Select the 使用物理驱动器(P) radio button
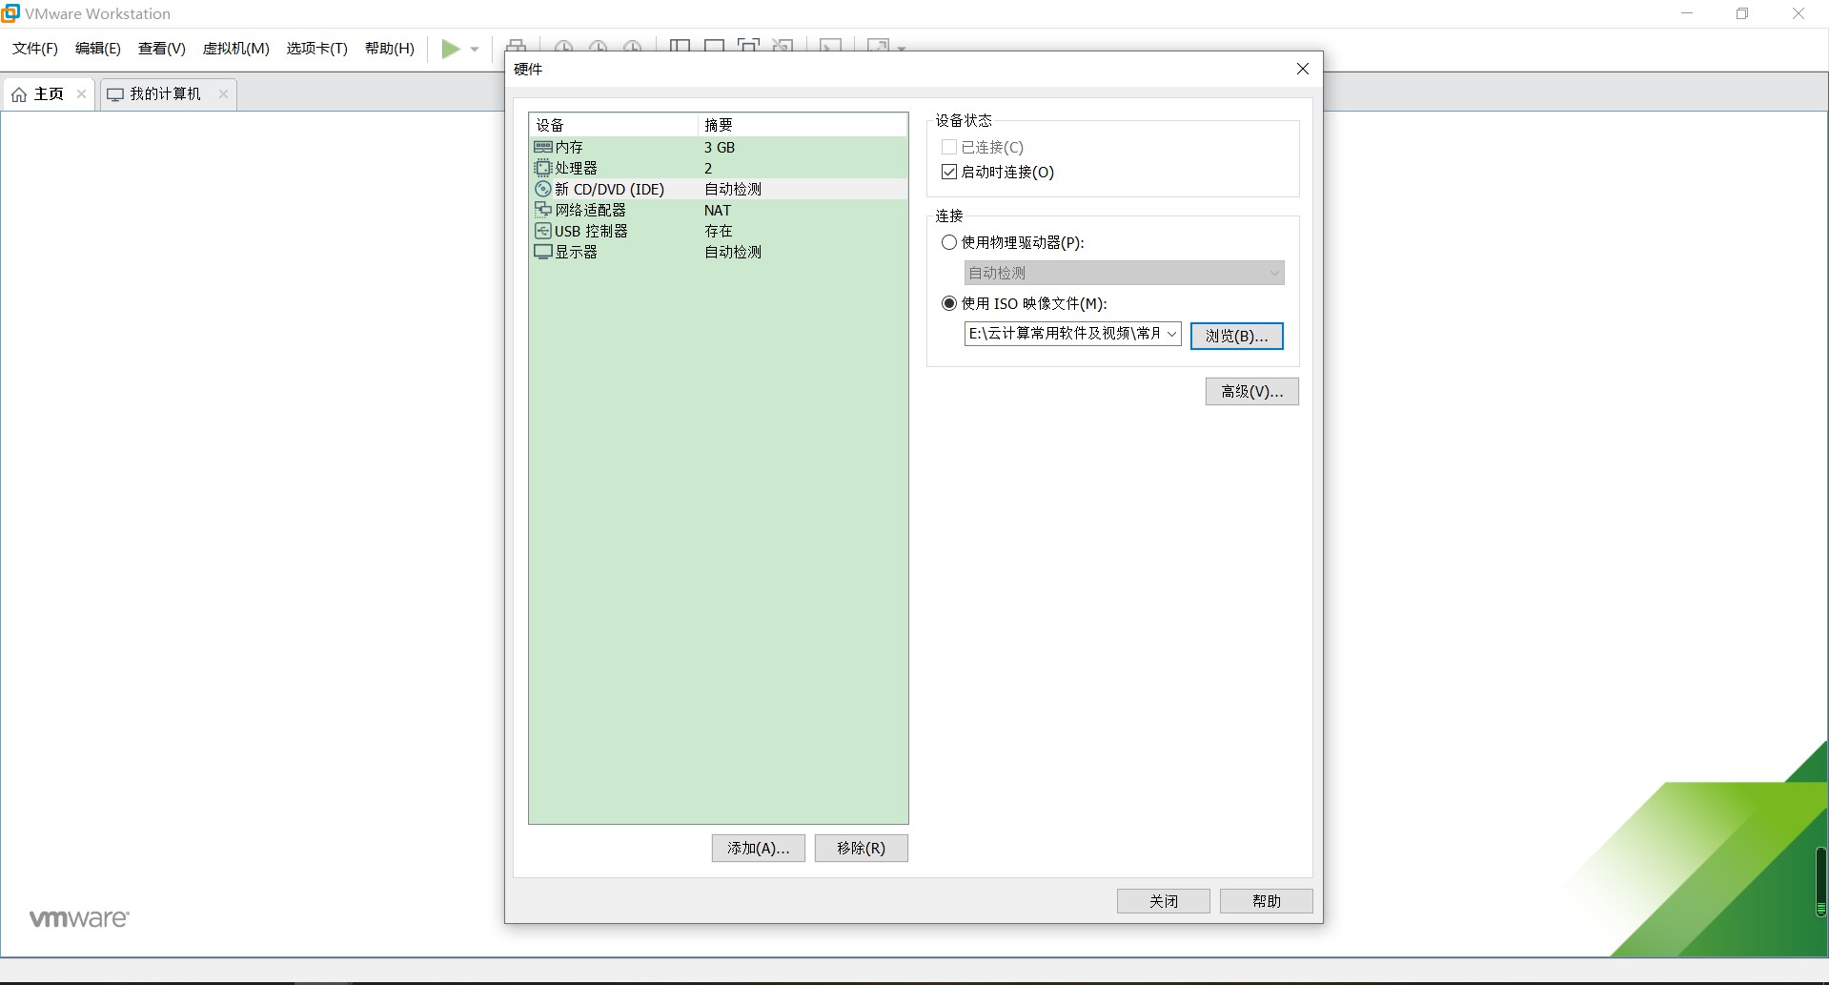The width and height of the screenshot is (1829, 985). 949,242
